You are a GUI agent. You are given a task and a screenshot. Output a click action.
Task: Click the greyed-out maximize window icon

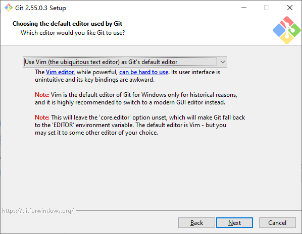267,8
